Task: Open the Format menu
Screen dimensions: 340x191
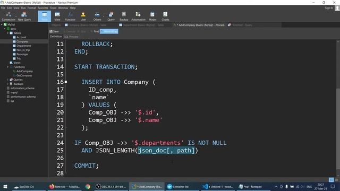Action: pyautogui.click(x=32, y=8)
